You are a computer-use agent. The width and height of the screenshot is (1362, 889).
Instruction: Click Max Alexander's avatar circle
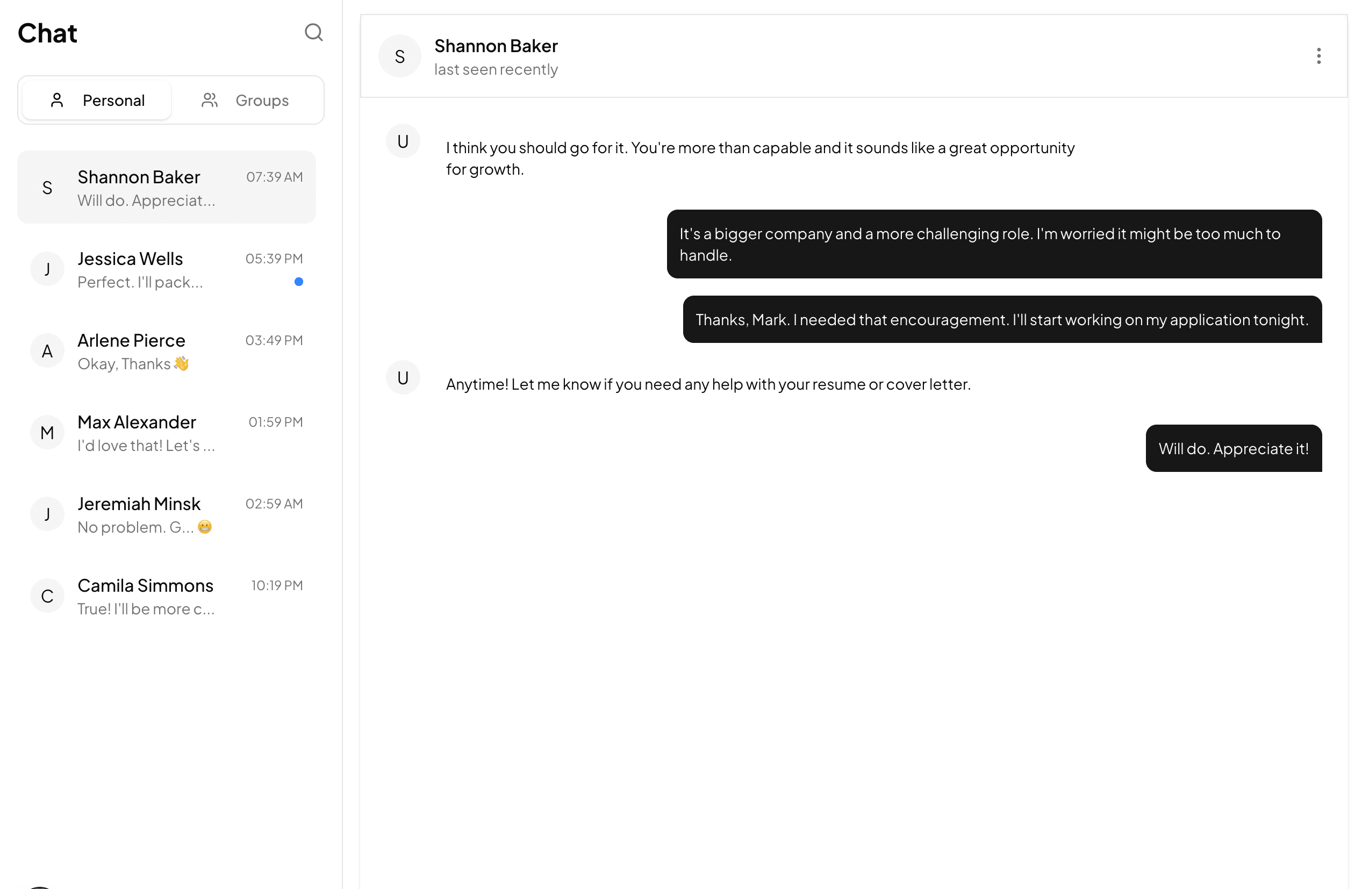tap(47, 432)
